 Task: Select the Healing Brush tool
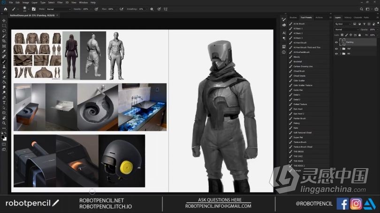tap(4, 56)
